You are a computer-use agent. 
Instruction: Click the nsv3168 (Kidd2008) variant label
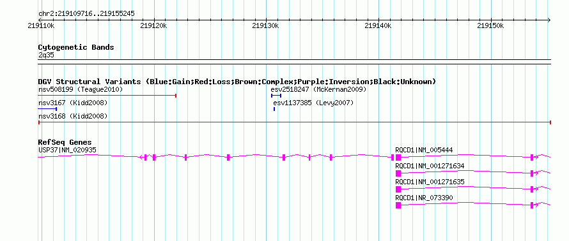73,116
